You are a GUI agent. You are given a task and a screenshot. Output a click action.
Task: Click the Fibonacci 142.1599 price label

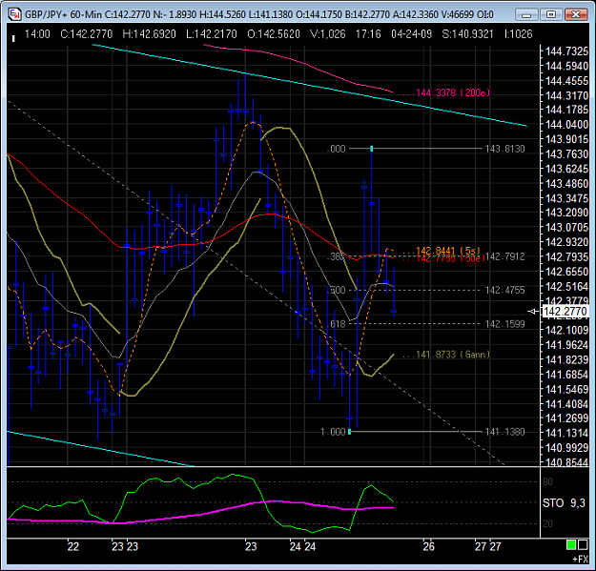[504, 324]
